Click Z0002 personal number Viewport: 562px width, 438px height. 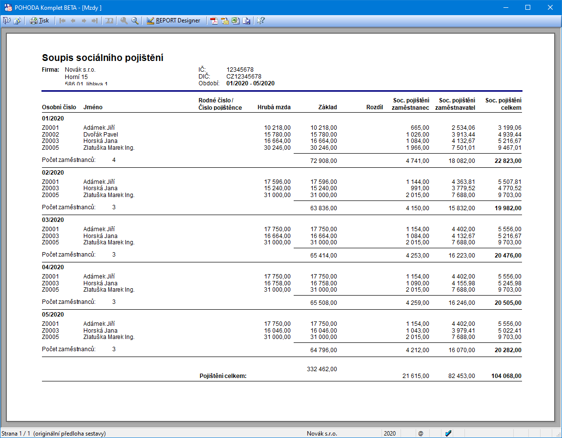[x=50, y=135]
